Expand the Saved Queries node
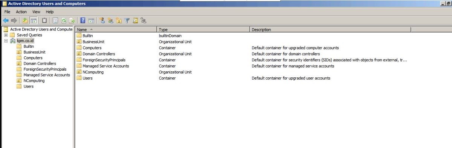The image size is (452, 148). tap(6, 35)
